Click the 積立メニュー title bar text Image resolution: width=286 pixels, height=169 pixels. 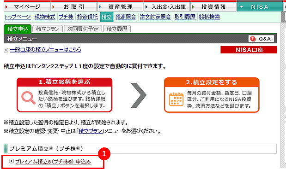(22, 39)
